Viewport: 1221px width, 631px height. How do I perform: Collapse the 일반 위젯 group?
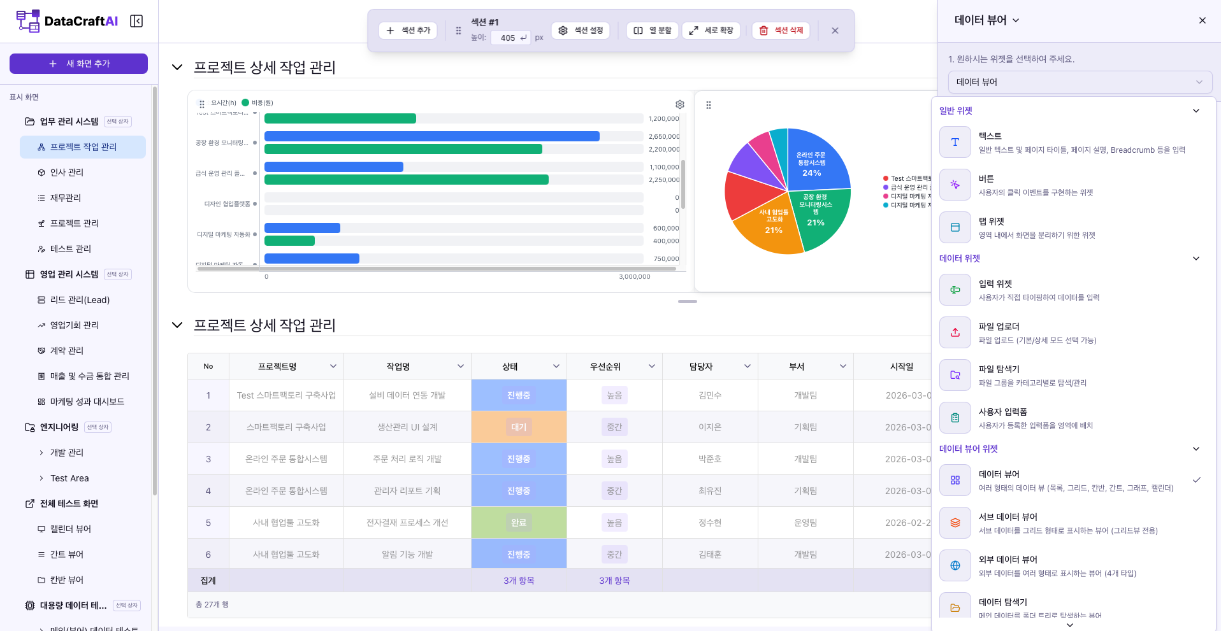pyautogui.click(x=1196, y=111)
